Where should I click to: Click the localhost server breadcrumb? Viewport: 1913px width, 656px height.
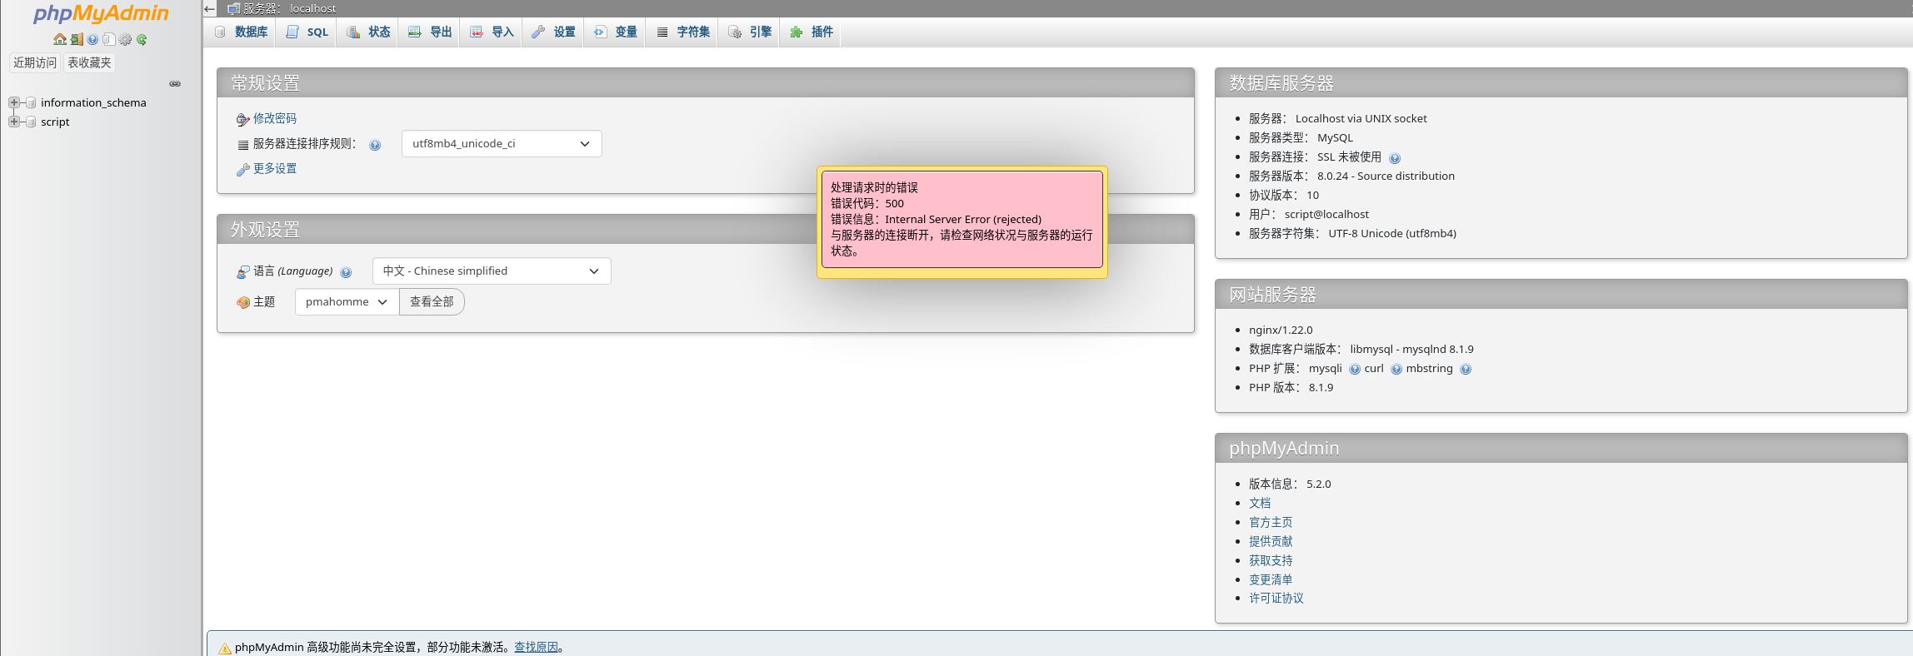pyautogui.click(x=290, y=8)
